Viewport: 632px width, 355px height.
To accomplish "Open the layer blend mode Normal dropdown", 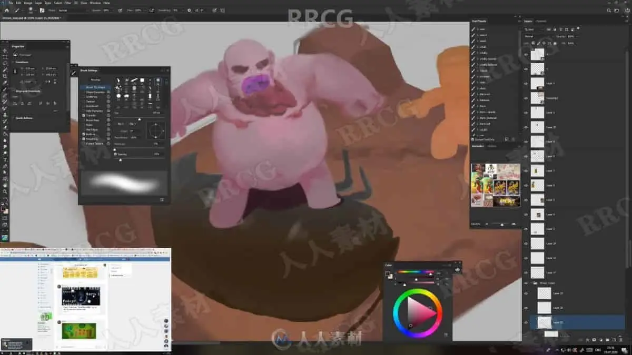I will point(538,36).
